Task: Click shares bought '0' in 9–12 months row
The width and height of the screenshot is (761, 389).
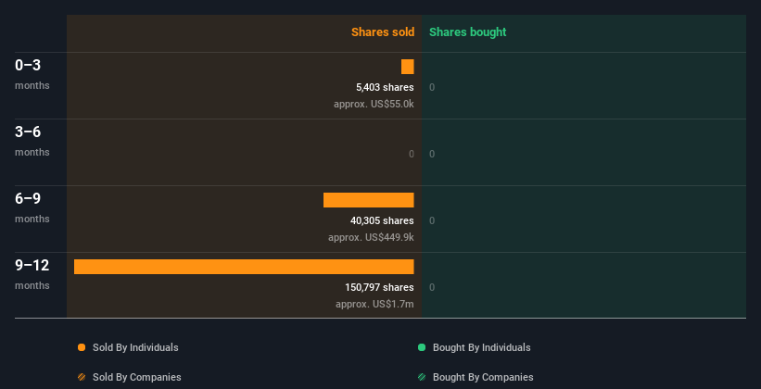Action: [x=432, y=287]
